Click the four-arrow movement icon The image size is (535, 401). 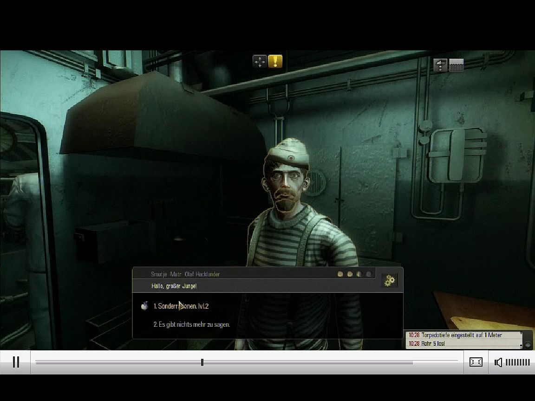260,62
